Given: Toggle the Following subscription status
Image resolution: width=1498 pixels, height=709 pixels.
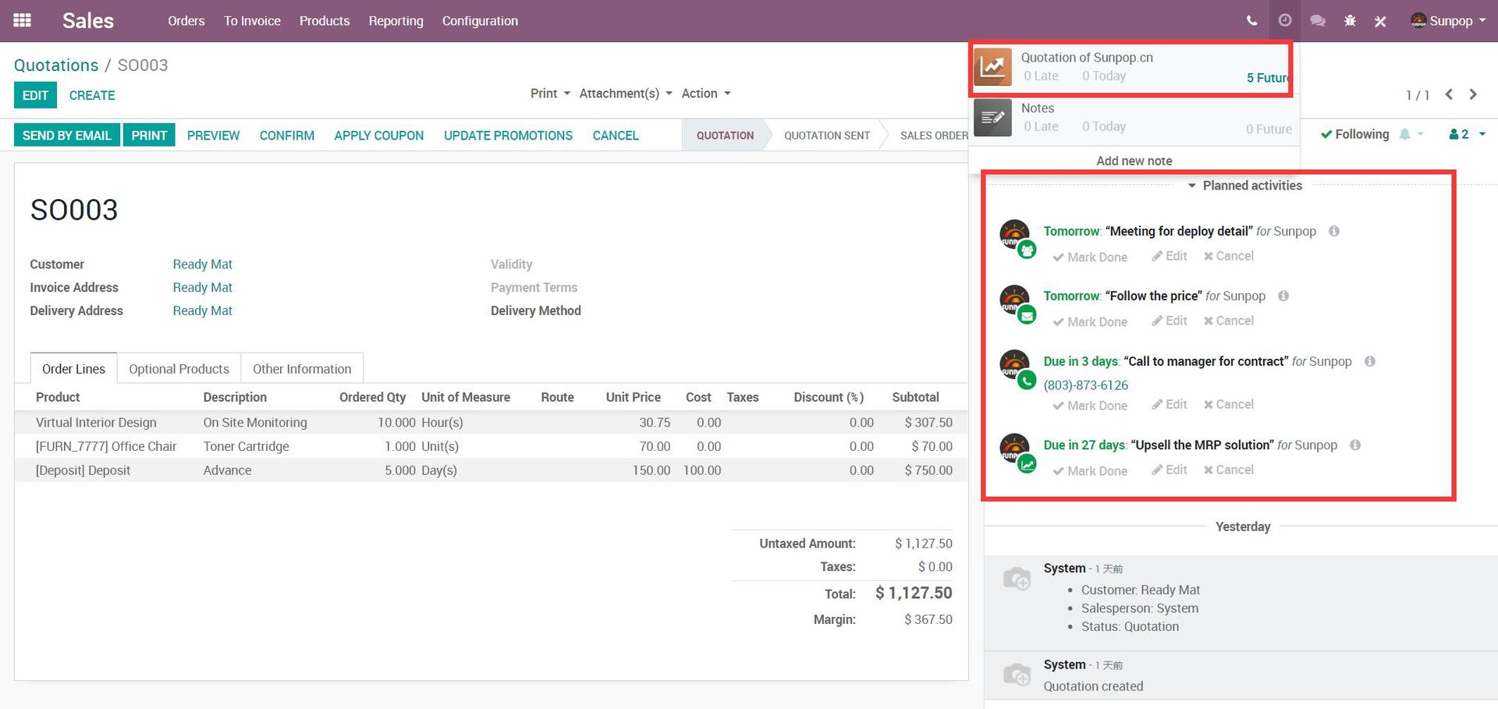Looking at the screenshot, I should point(1355,134).
